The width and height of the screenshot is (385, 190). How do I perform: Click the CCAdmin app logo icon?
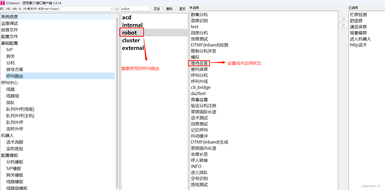(x=3, y=3)
